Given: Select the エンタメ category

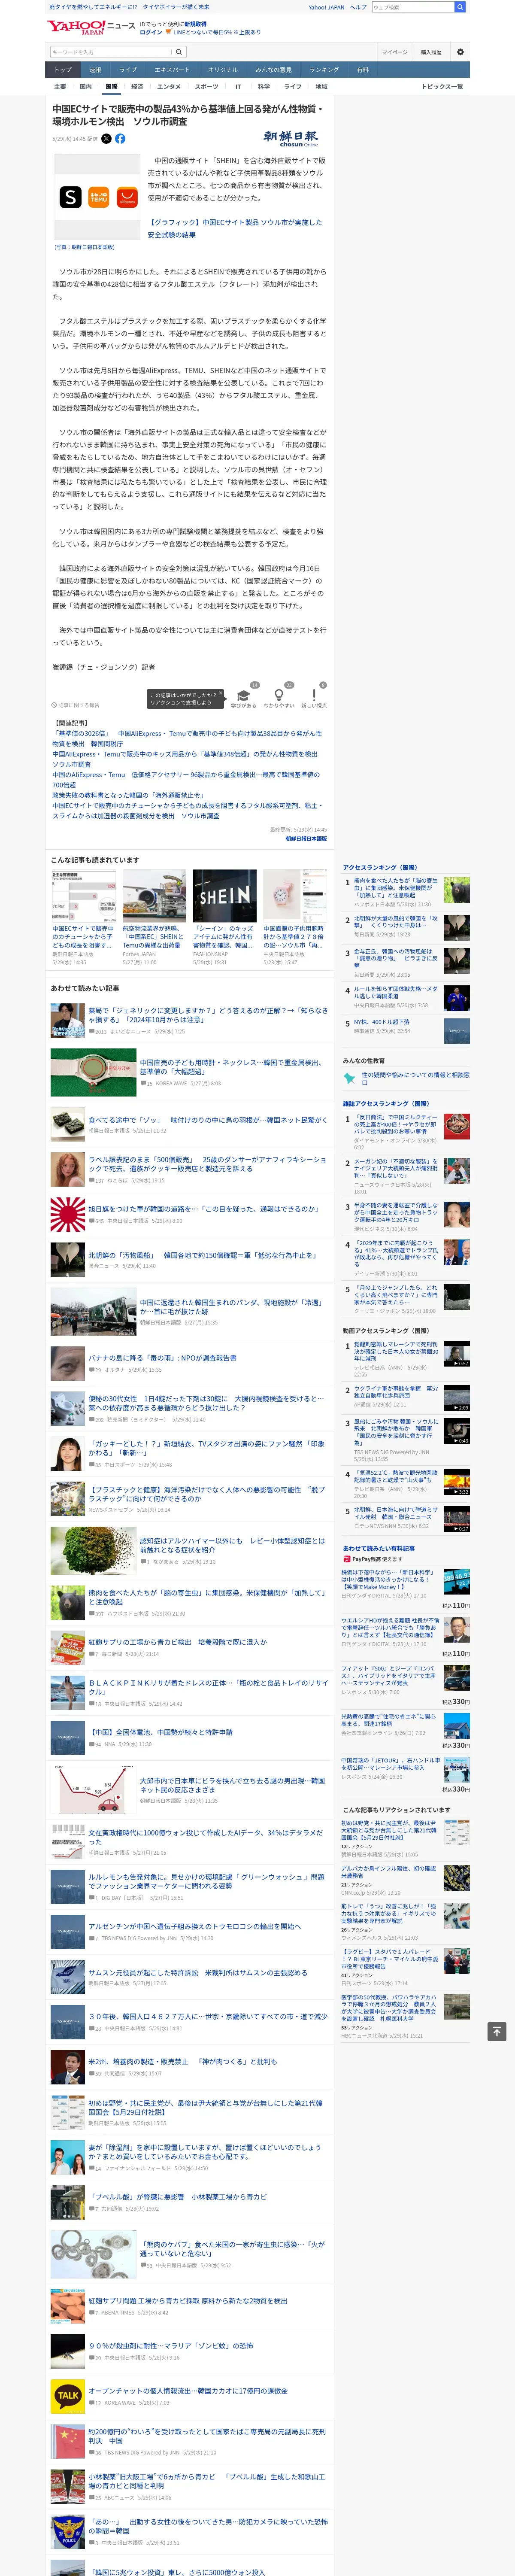Looking at the screenshot, I should pyautogui.click(x=169, y=87).
